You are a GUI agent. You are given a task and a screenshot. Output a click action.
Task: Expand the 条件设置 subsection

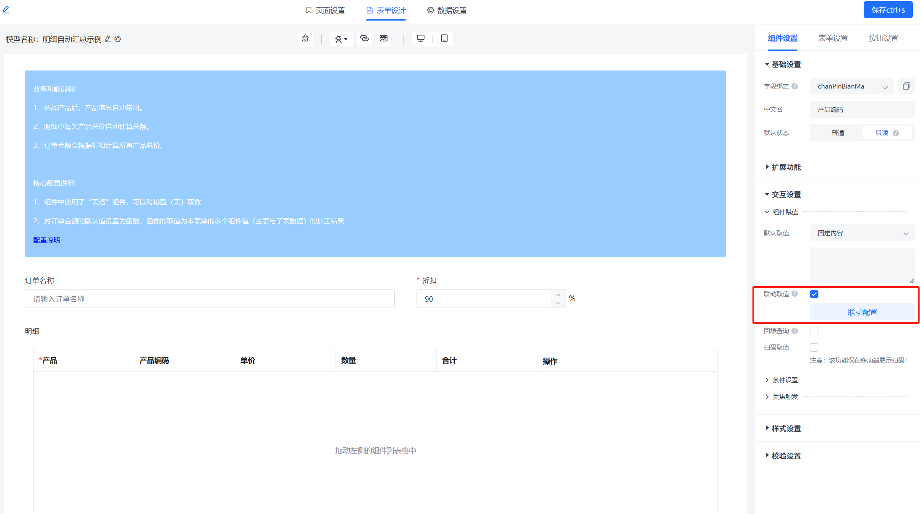(x=781, y=380)
